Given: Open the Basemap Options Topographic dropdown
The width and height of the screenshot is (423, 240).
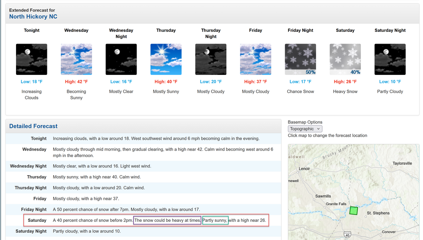Looking at the screenshot, I should pyautogui.click(x=305, y=129).
